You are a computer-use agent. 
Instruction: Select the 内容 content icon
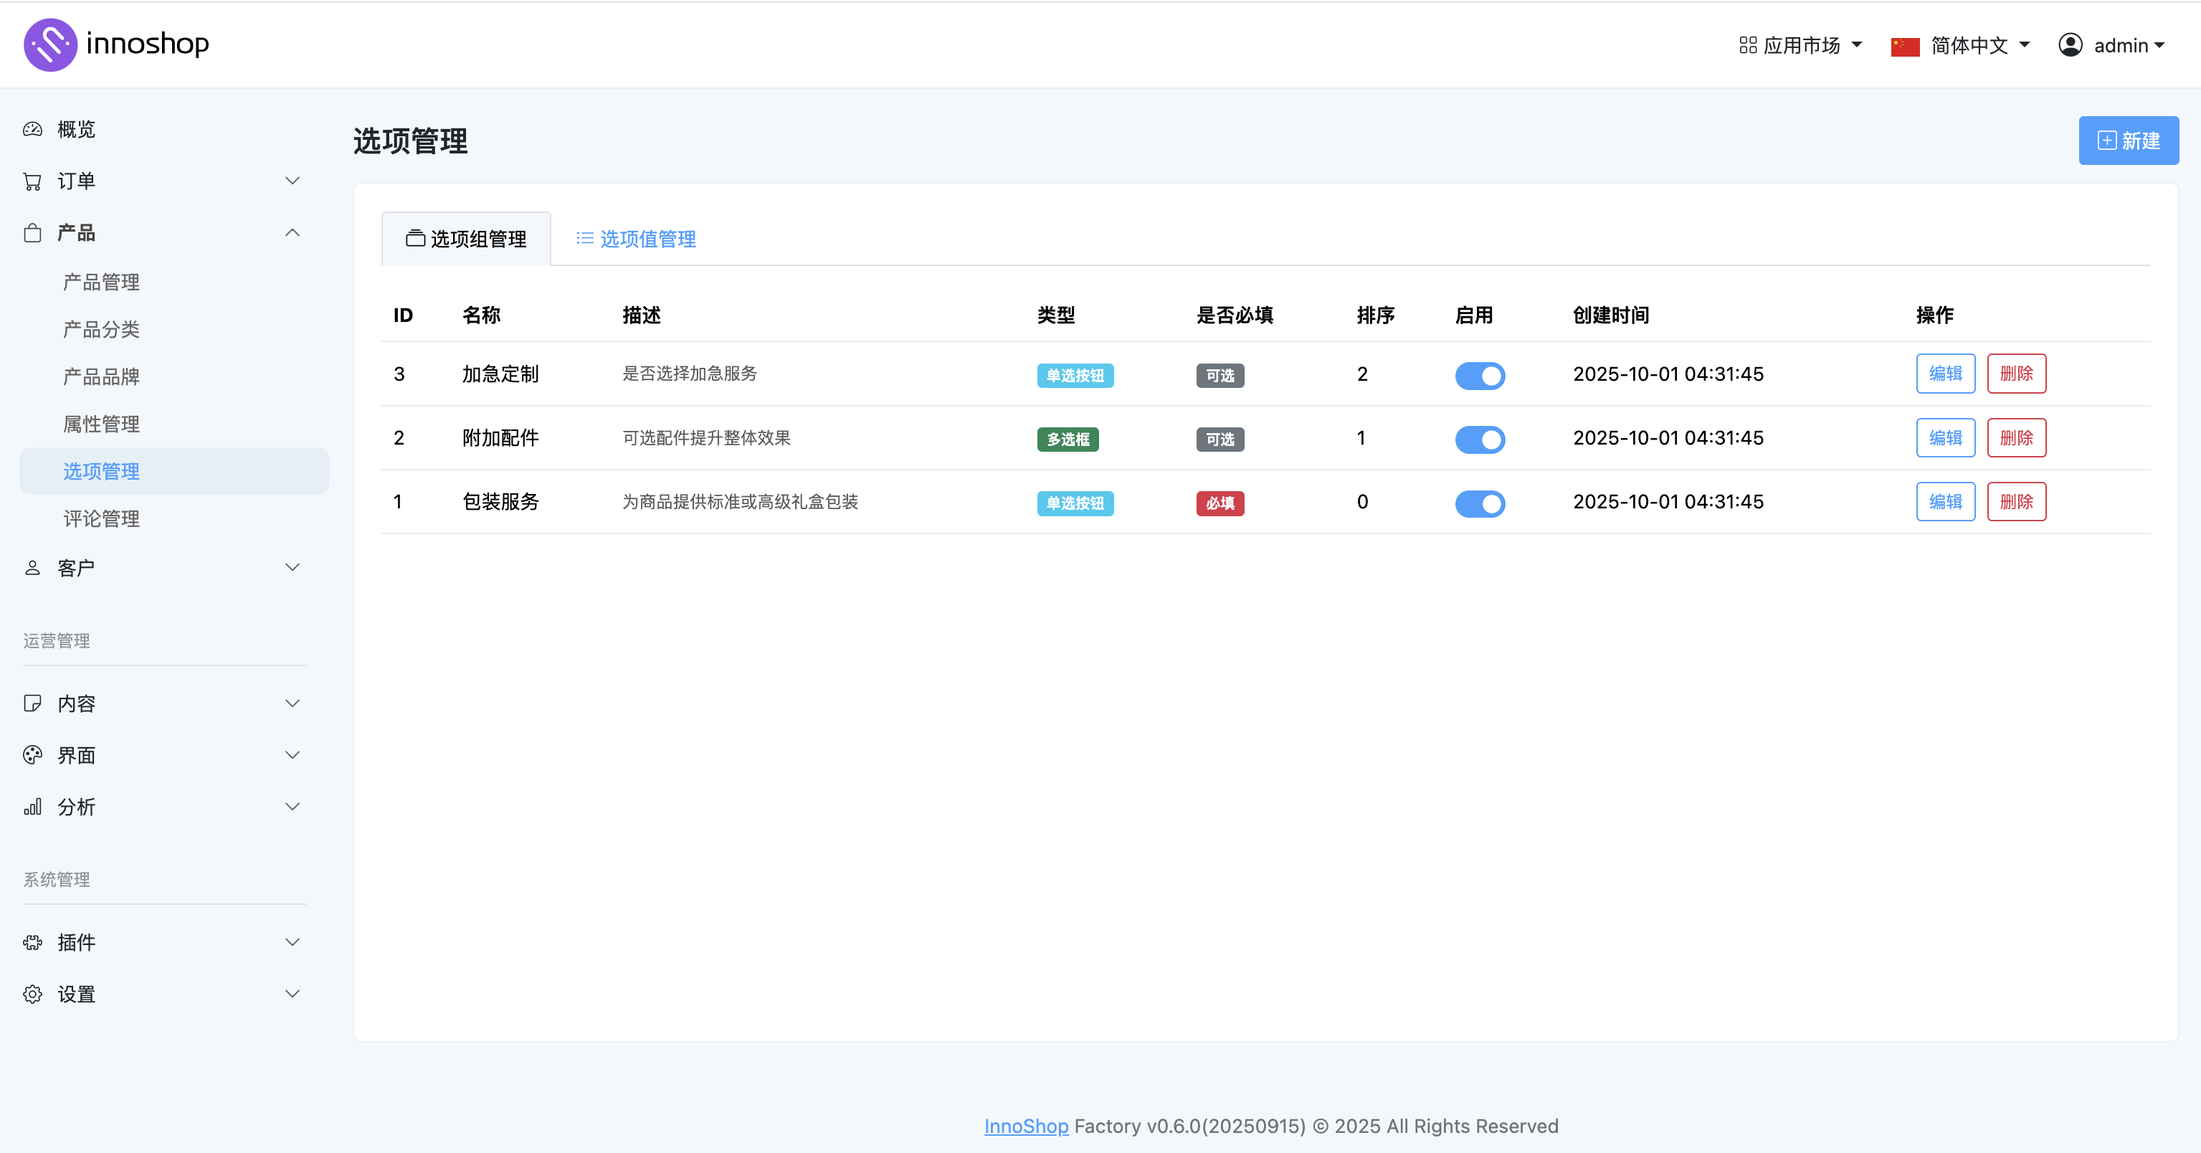click(x=32, y=703)
